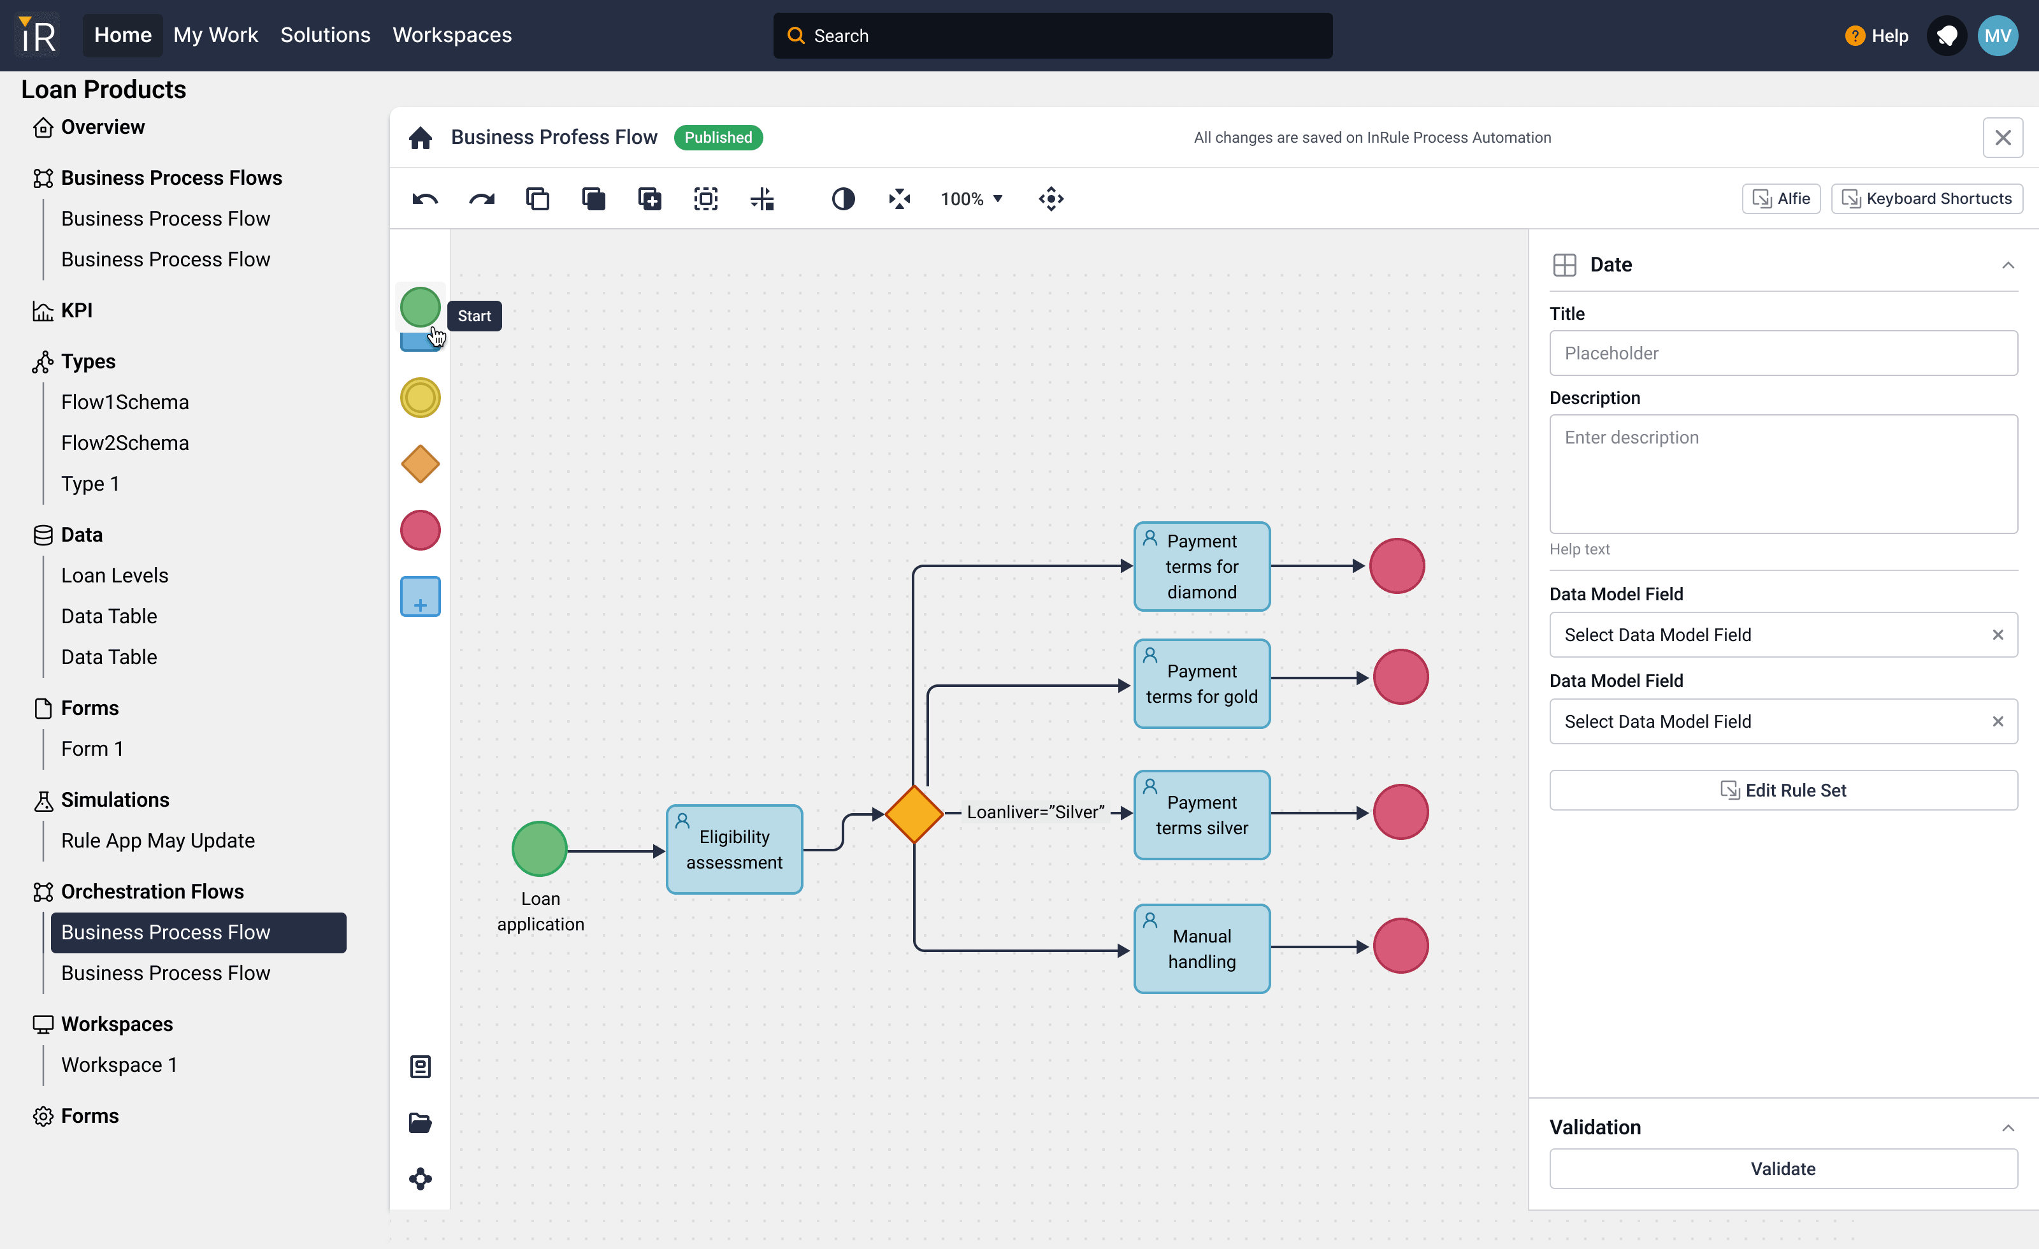Open the notes panel icon in the palette
Image resolution: width=2039 pixels, height=1249 pixels.
click(421, 1066)
